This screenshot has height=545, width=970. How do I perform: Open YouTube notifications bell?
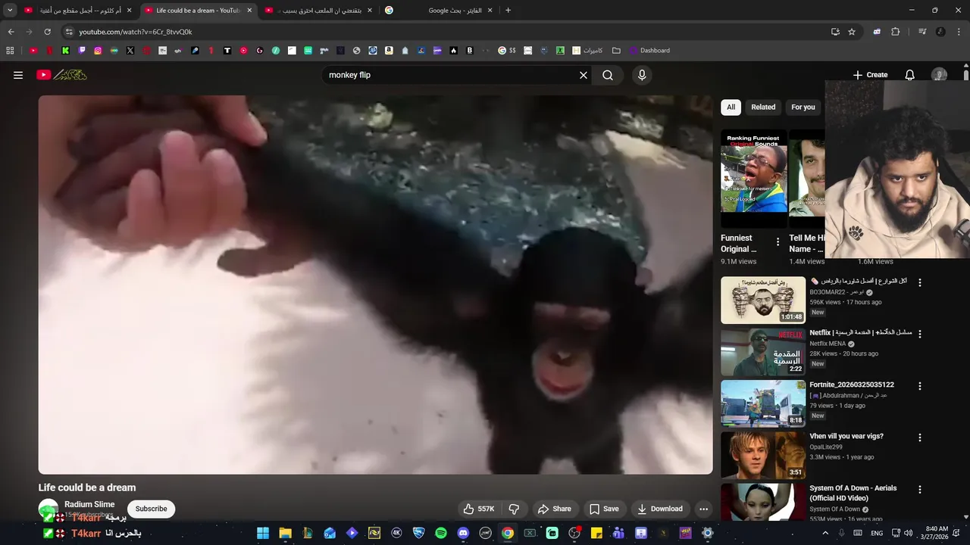click(910, 75)
